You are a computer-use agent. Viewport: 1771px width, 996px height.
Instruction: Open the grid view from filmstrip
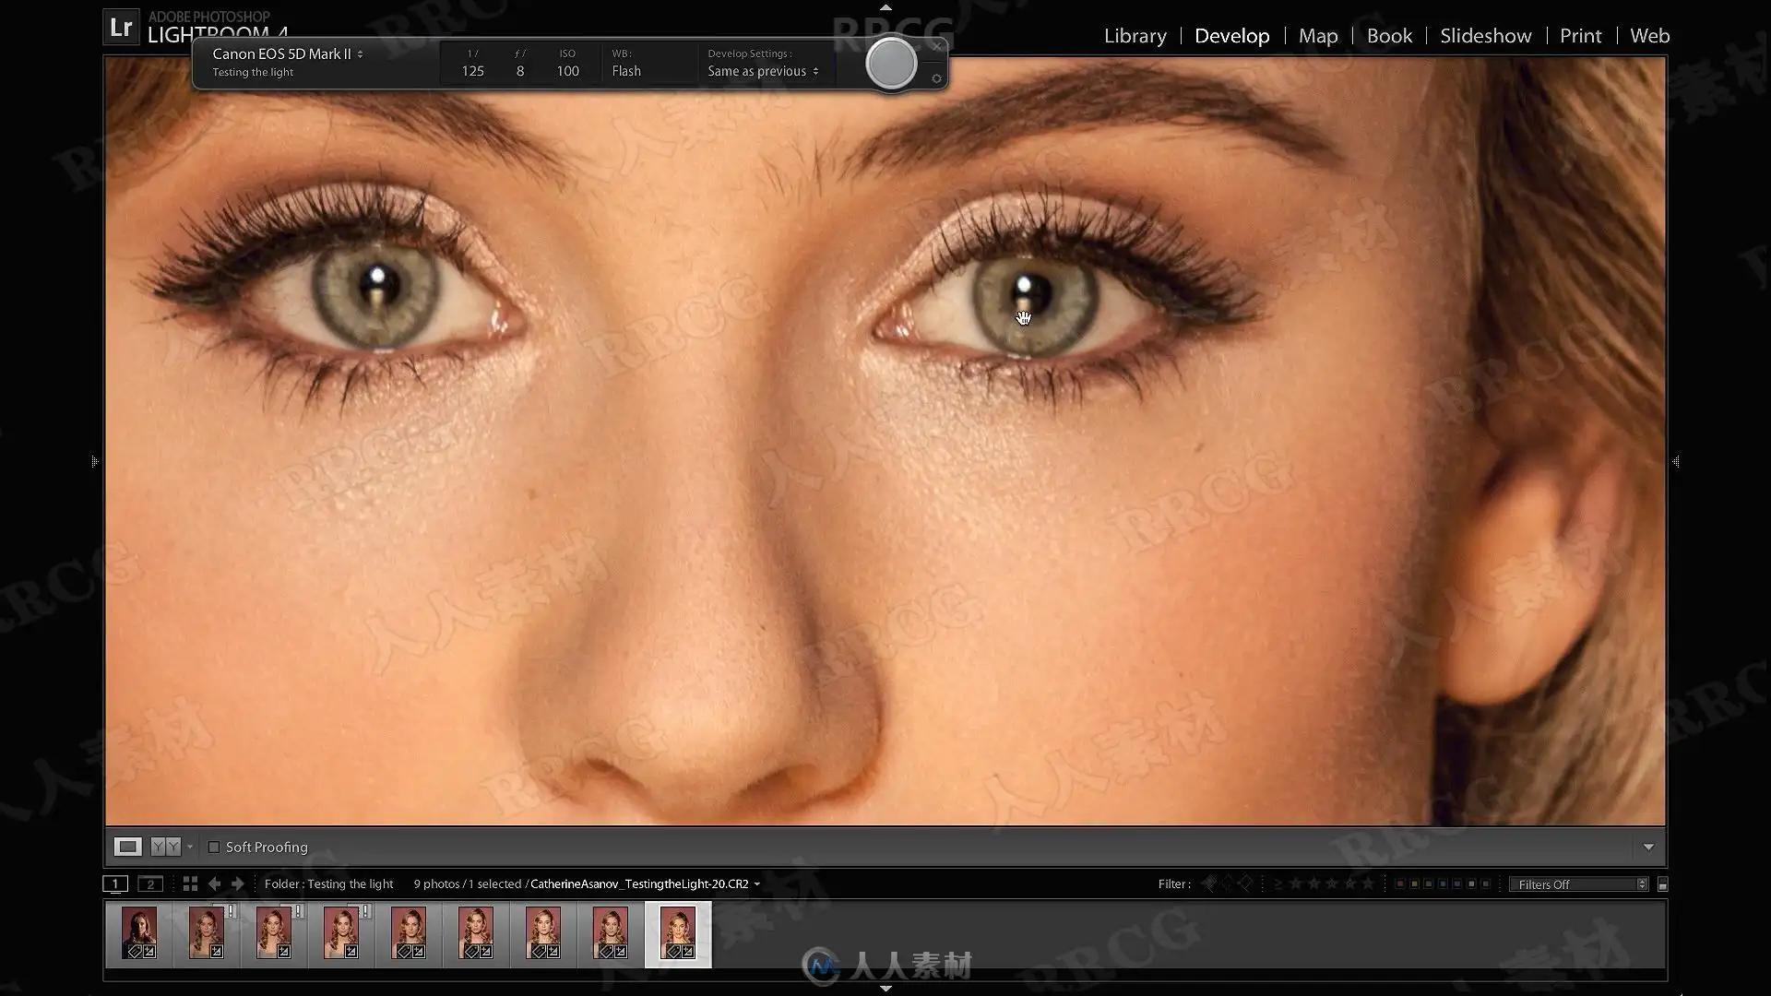click(x=190, y=883)
